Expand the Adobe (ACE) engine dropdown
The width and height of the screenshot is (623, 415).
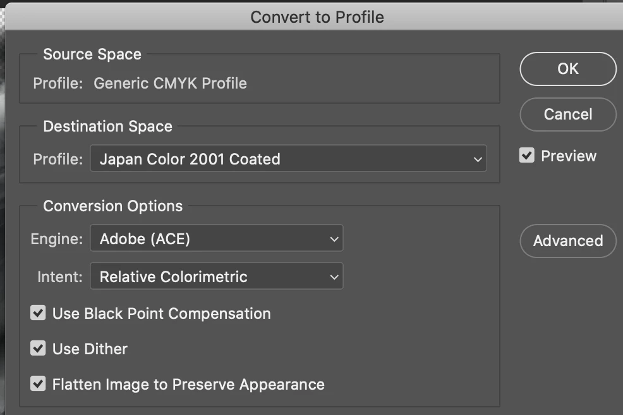[216, 238]
